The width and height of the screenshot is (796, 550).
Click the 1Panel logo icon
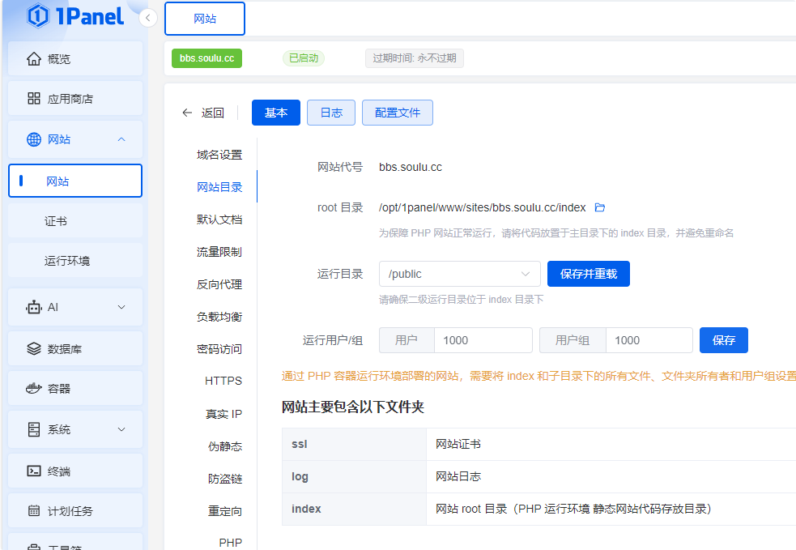tap(37, 15)
